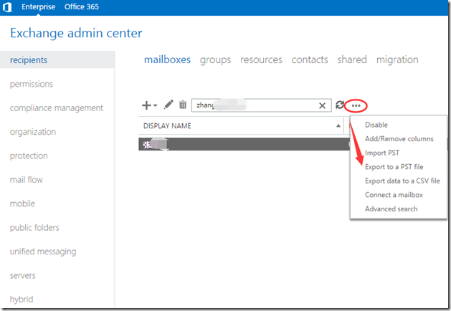Viewport: 451px width, 311px height.
Task: Select the highlighted mailbox row
Action: pos(244,144)
